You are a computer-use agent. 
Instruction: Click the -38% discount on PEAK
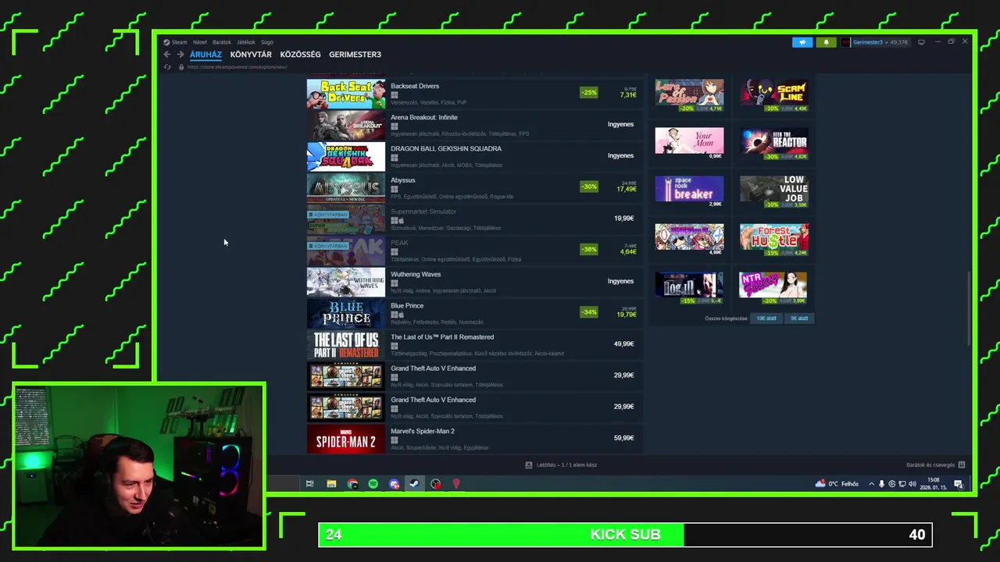click(589, 250)
